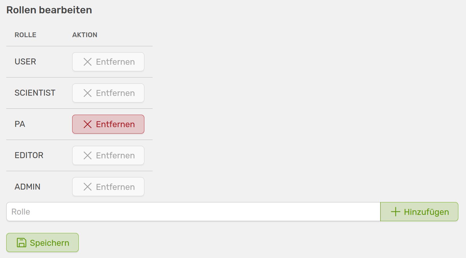Focus the Rolle text input field

(x=193, y=212)
